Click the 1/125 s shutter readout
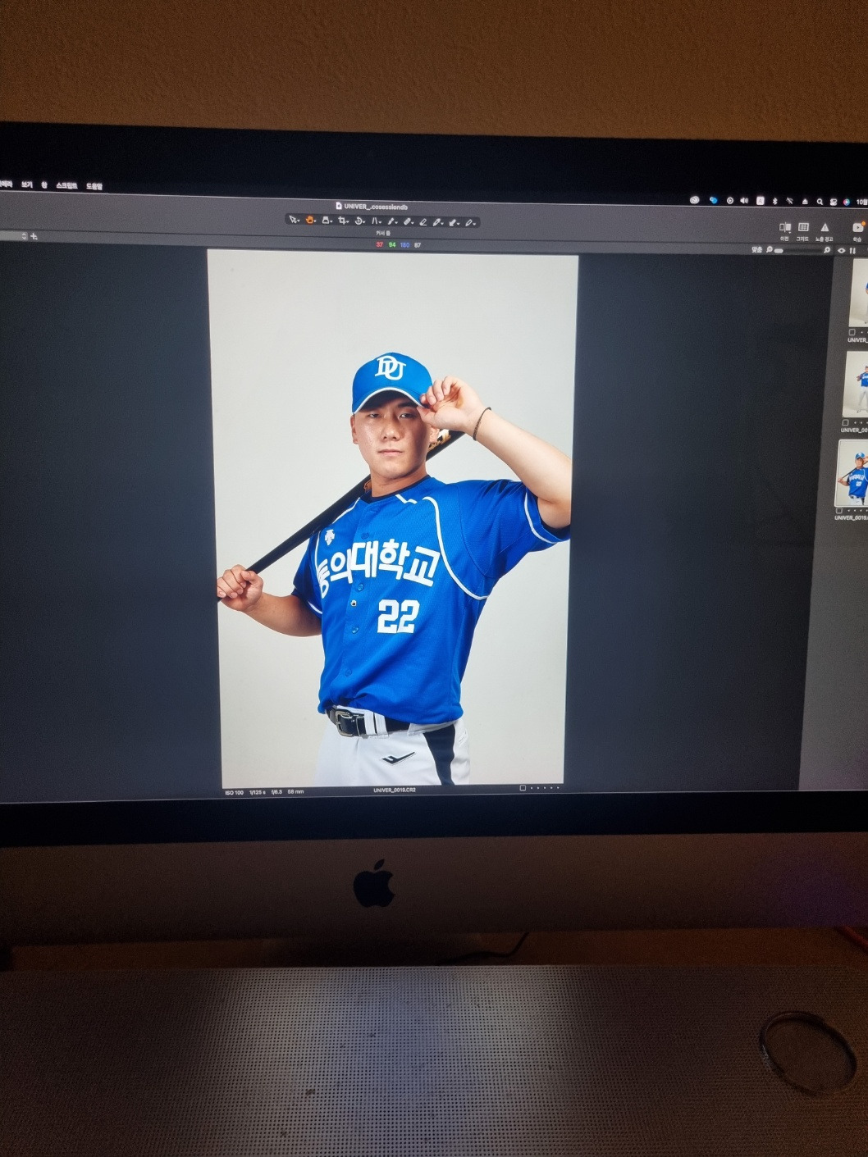The image size is (868, 1157). 258,792
